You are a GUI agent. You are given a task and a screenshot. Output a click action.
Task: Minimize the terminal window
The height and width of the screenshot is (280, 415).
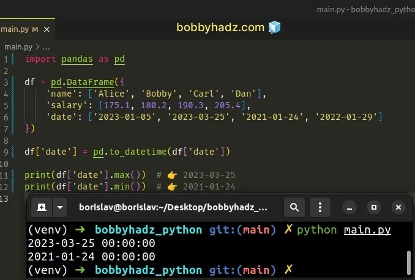[x=350, y=207]
